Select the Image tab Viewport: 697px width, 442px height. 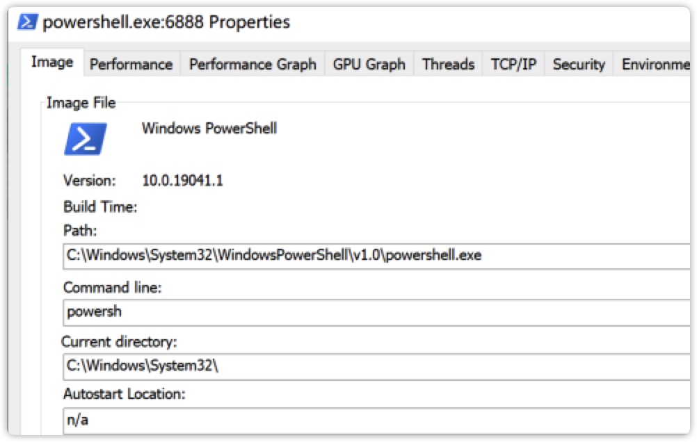click(52, 62)
